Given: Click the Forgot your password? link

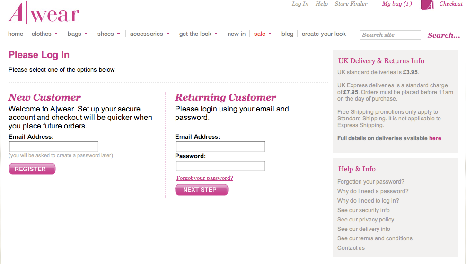Looking at the screenshot, I should click(205, 178).
